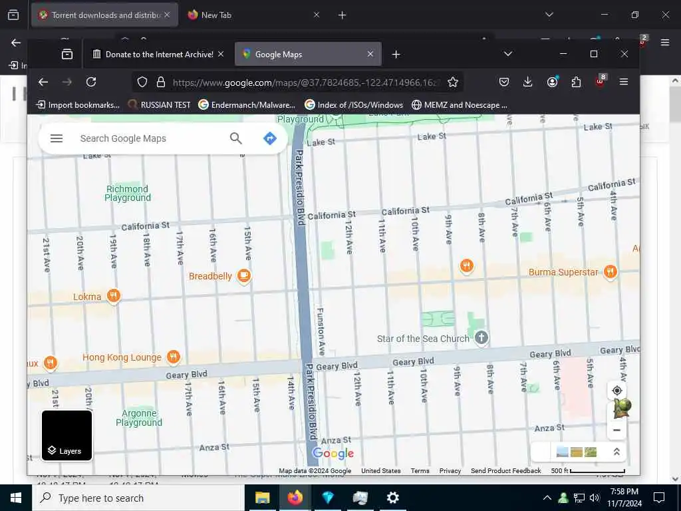Image resolution: width=681 pixels, height=511 pixels.
Task: Click the Lokma restaurant marker
Action: pos(113,296)
